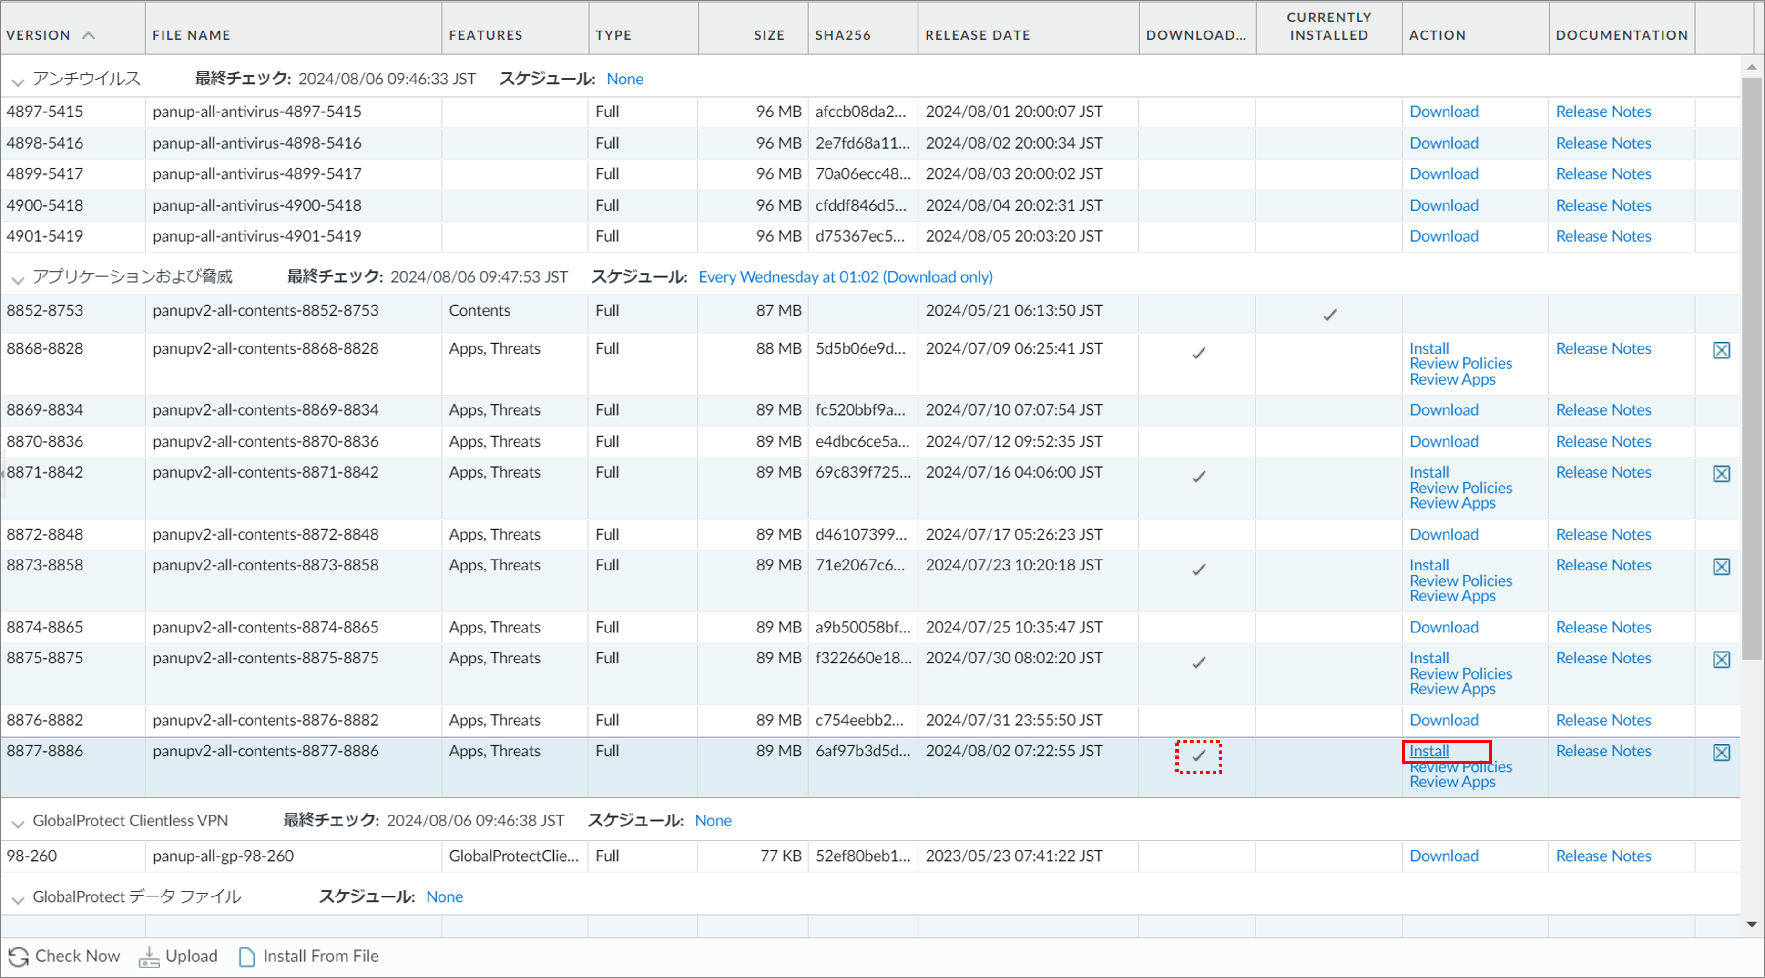Select version cell 8874-8865
This screenshot has height=978, width=1765.
(44, 627)
